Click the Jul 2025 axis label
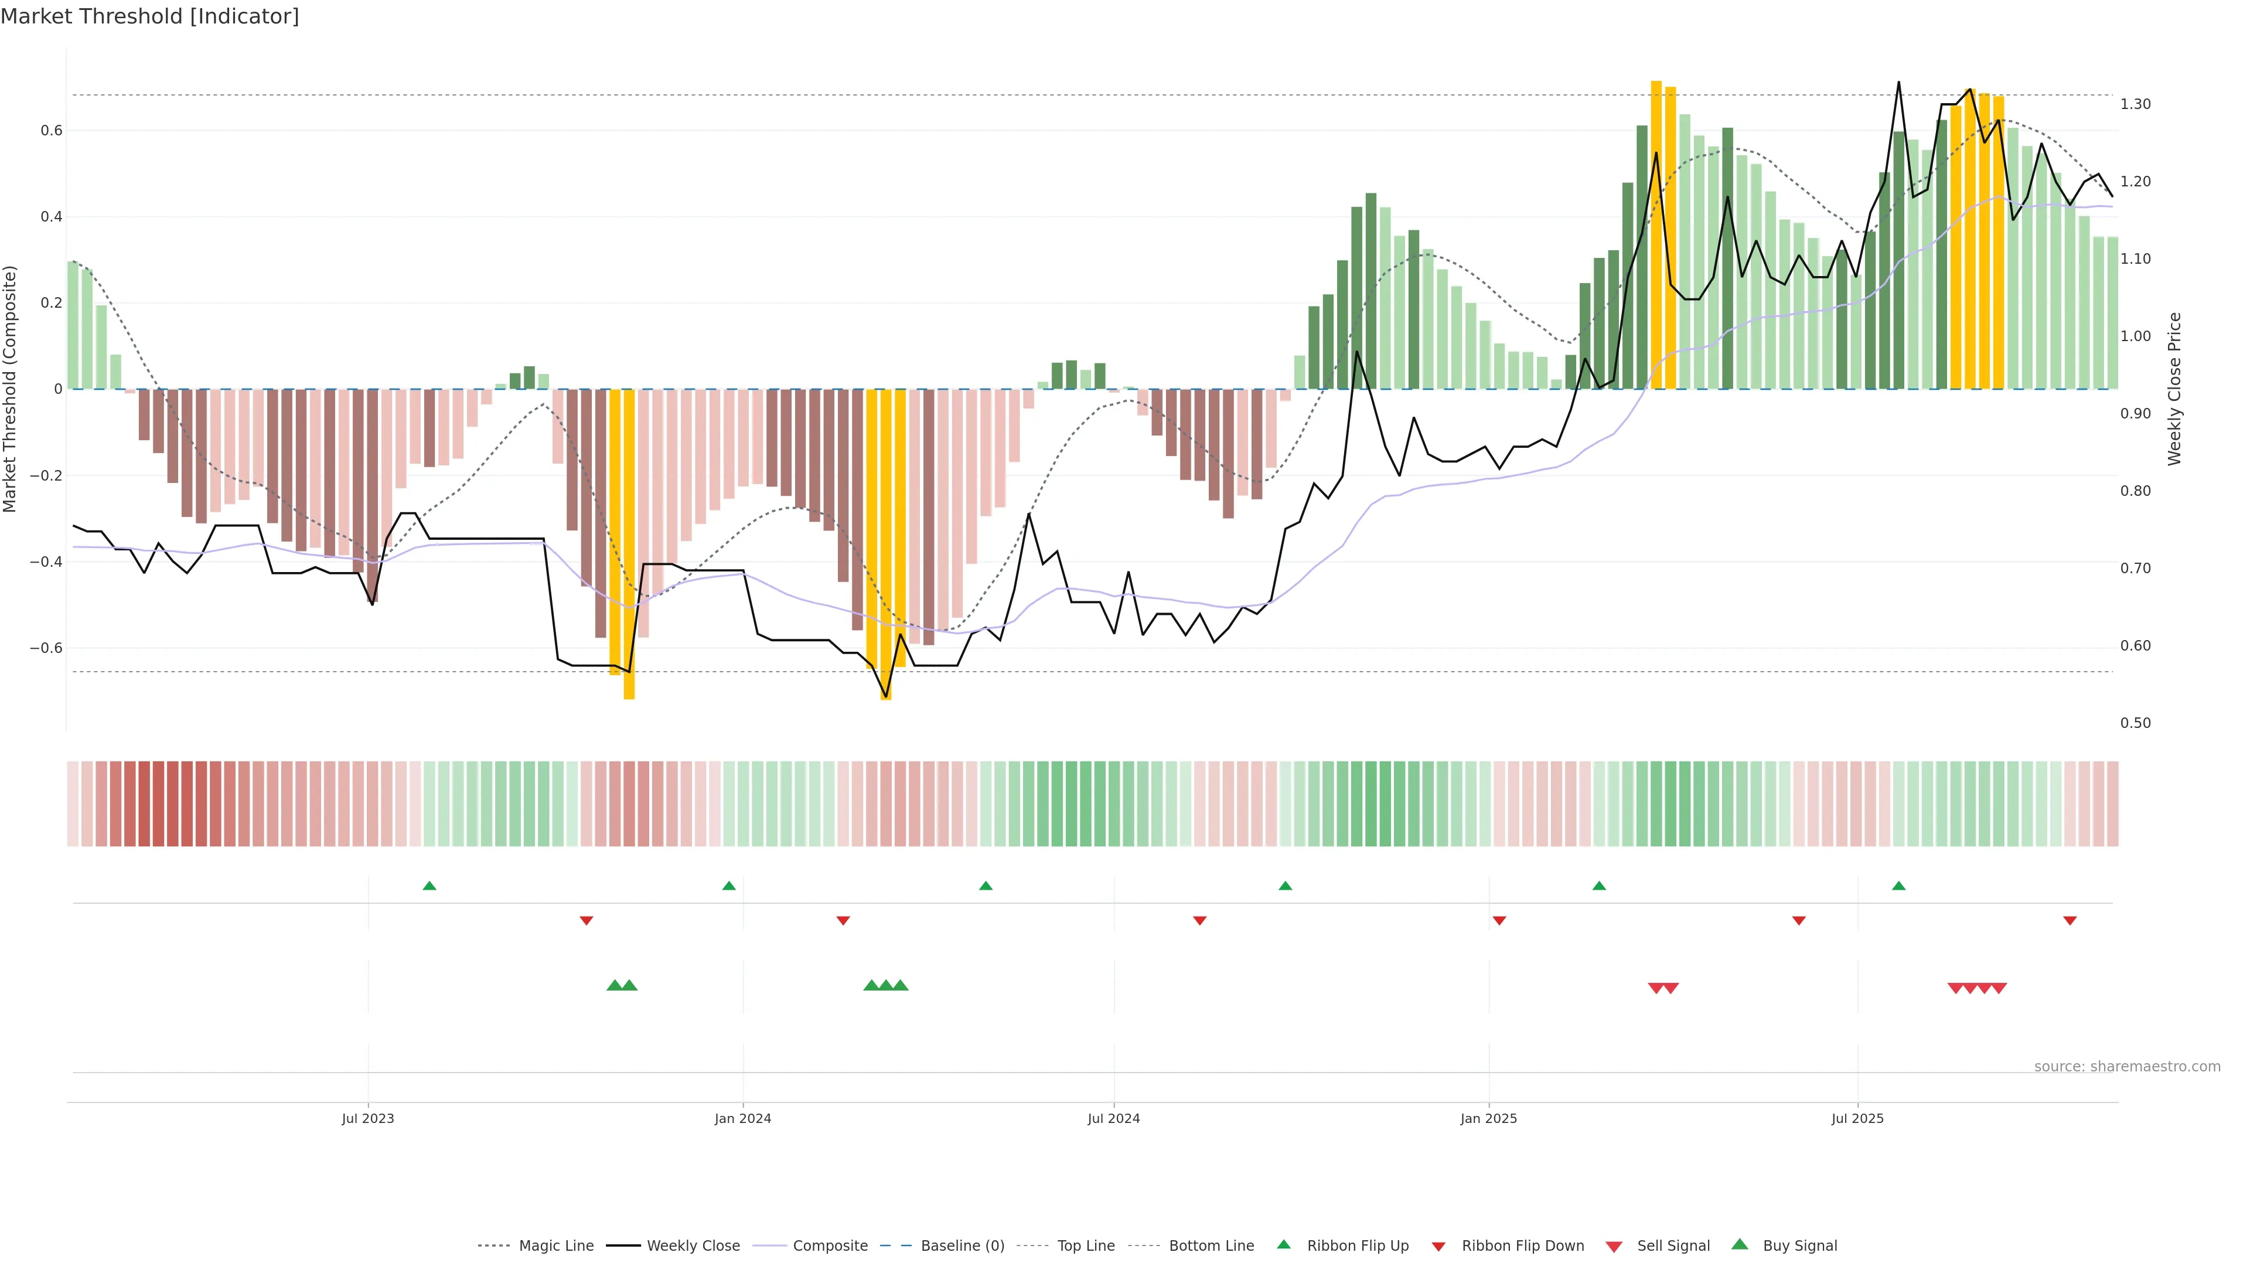 click(1857, 1118)
